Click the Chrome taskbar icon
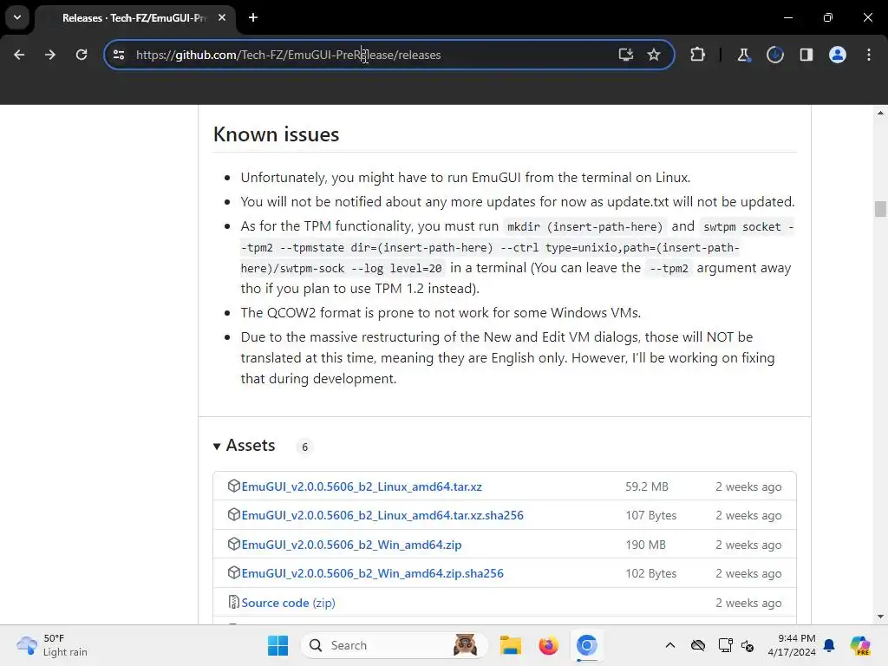This screenshot has height=666, width=888. pos(587,645)
